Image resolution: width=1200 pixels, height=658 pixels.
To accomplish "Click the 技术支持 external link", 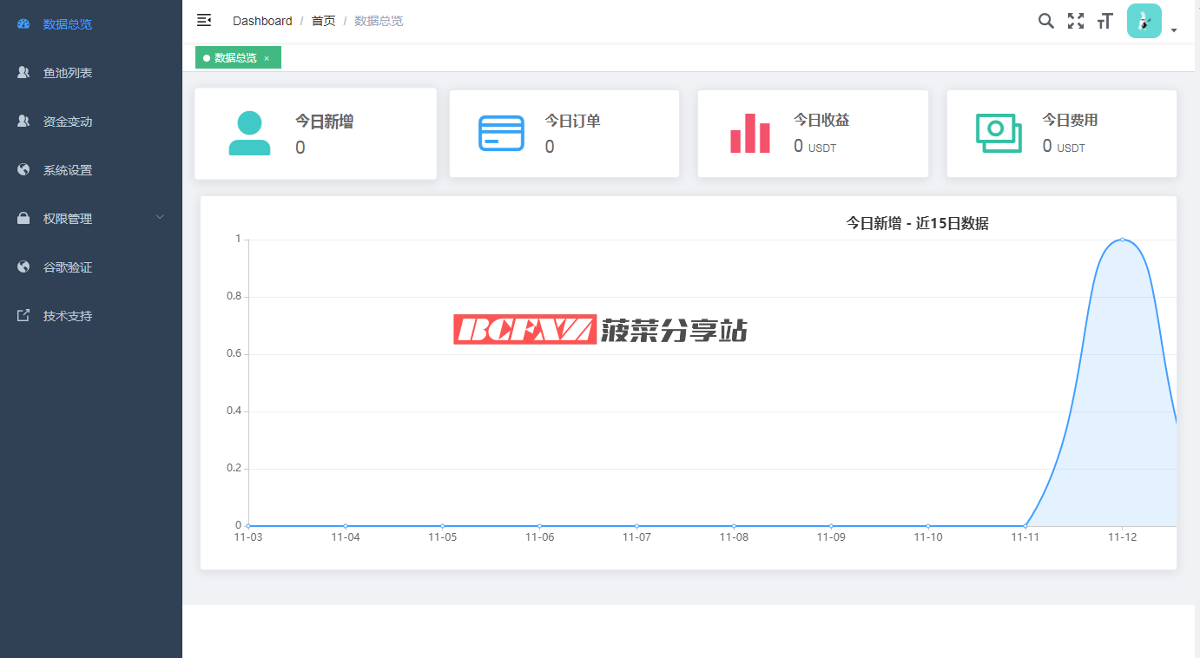I will tap(68, 316).
